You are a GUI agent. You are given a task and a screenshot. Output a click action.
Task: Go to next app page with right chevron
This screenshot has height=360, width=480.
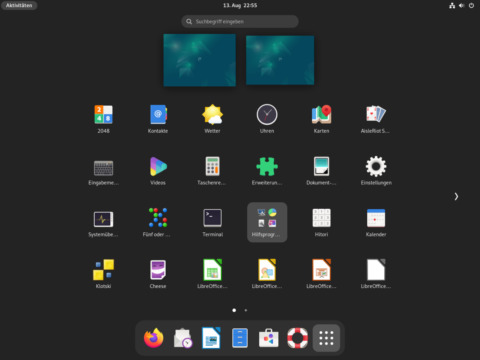[456, 196]
